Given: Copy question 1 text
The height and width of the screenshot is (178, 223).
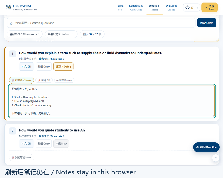Looking at the screenshot, I should coord(44,67).
